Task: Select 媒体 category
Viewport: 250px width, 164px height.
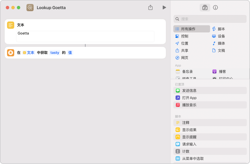Action: coord(219,43)
